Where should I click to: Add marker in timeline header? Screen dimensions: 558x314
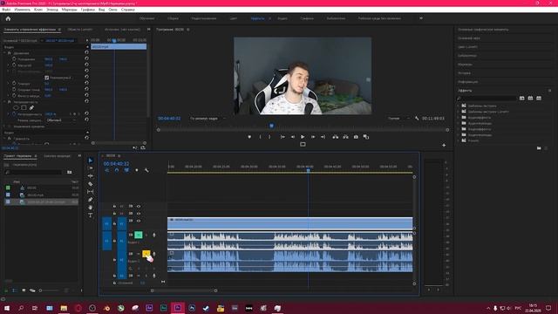point(137,171)
